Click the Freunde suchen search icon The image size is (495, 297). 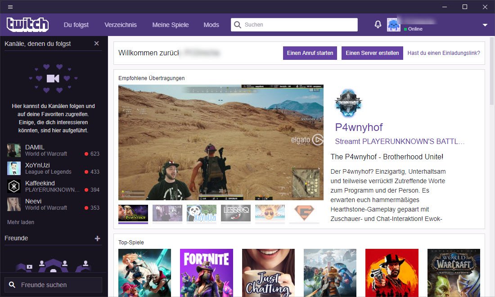(x=12, y=285)
